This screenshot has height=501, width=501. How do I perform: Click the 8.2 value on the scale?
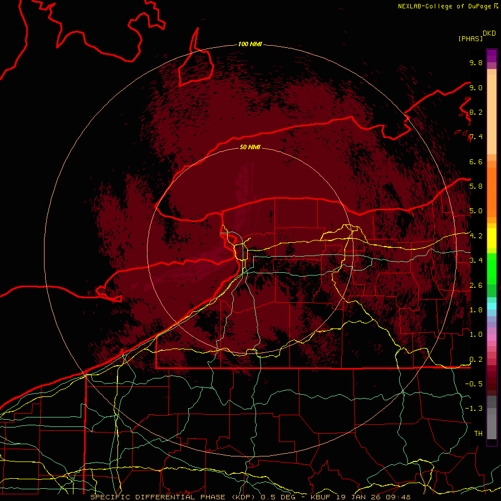tap(476, 112)
